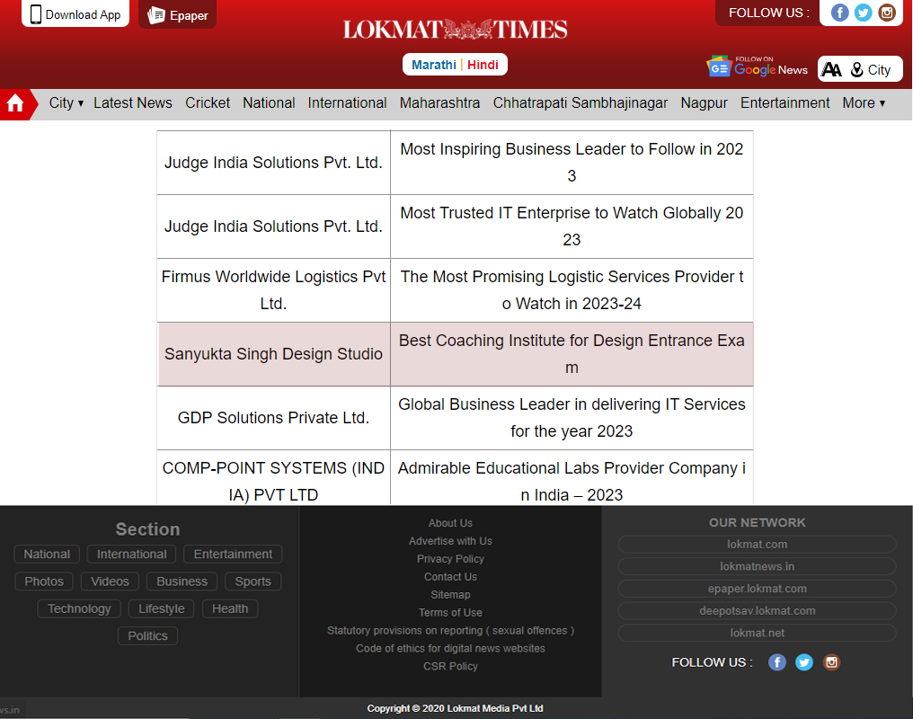Open CSR Policy link
This screenshot has width=913, height=719.
coord(451,667)
